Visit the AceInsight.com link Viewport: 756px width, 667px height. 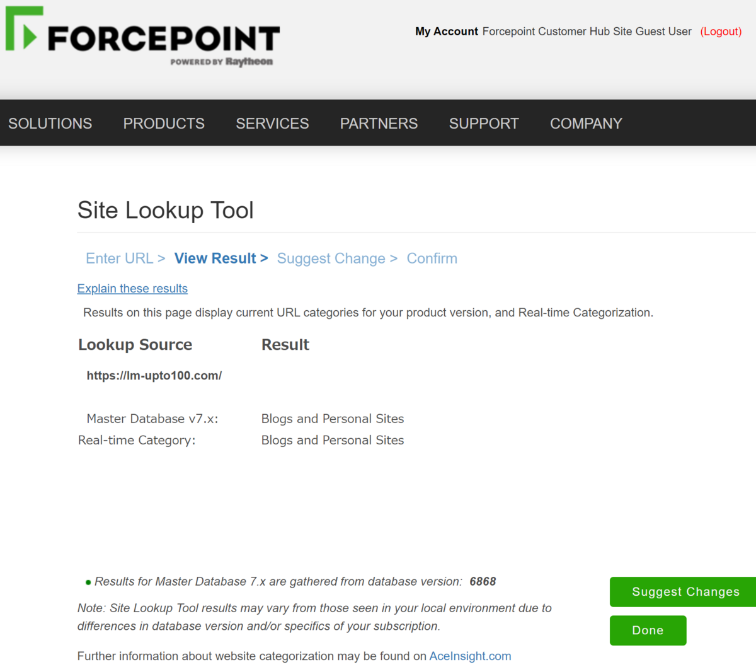click(470, 656)
